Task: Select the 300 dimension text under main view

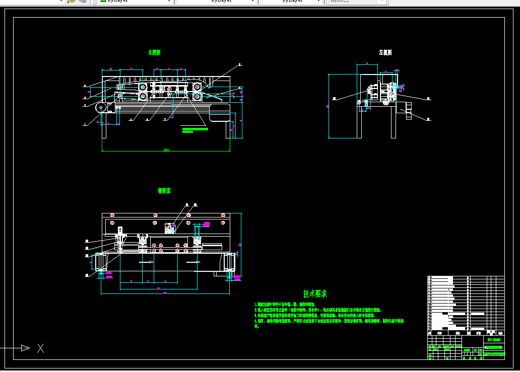Action: [x=166, y=150]
